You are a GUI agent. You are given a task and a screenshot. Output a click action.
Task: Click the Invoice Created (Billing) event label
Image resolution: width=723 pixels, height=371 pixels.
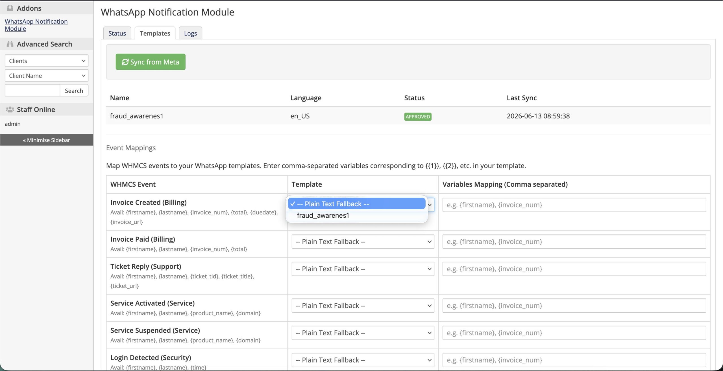(149, 202)
